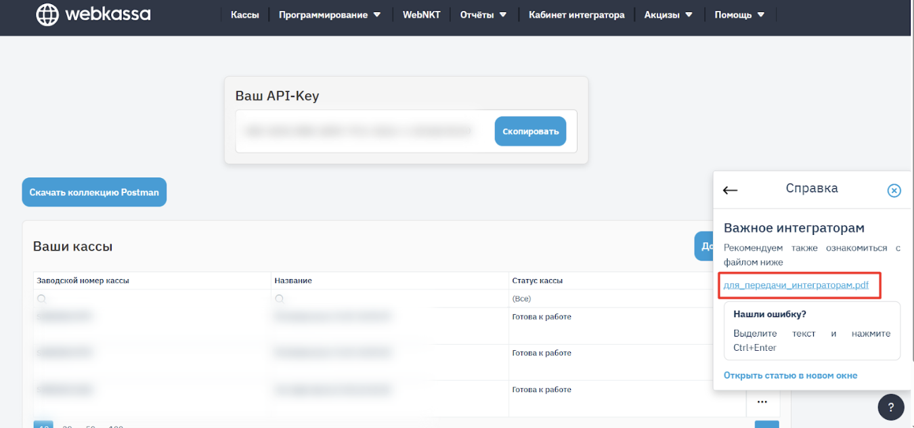Open the для_передачи_интеграторам.pdf link
This screenshot has width=914, height=428.
point(796,285)
